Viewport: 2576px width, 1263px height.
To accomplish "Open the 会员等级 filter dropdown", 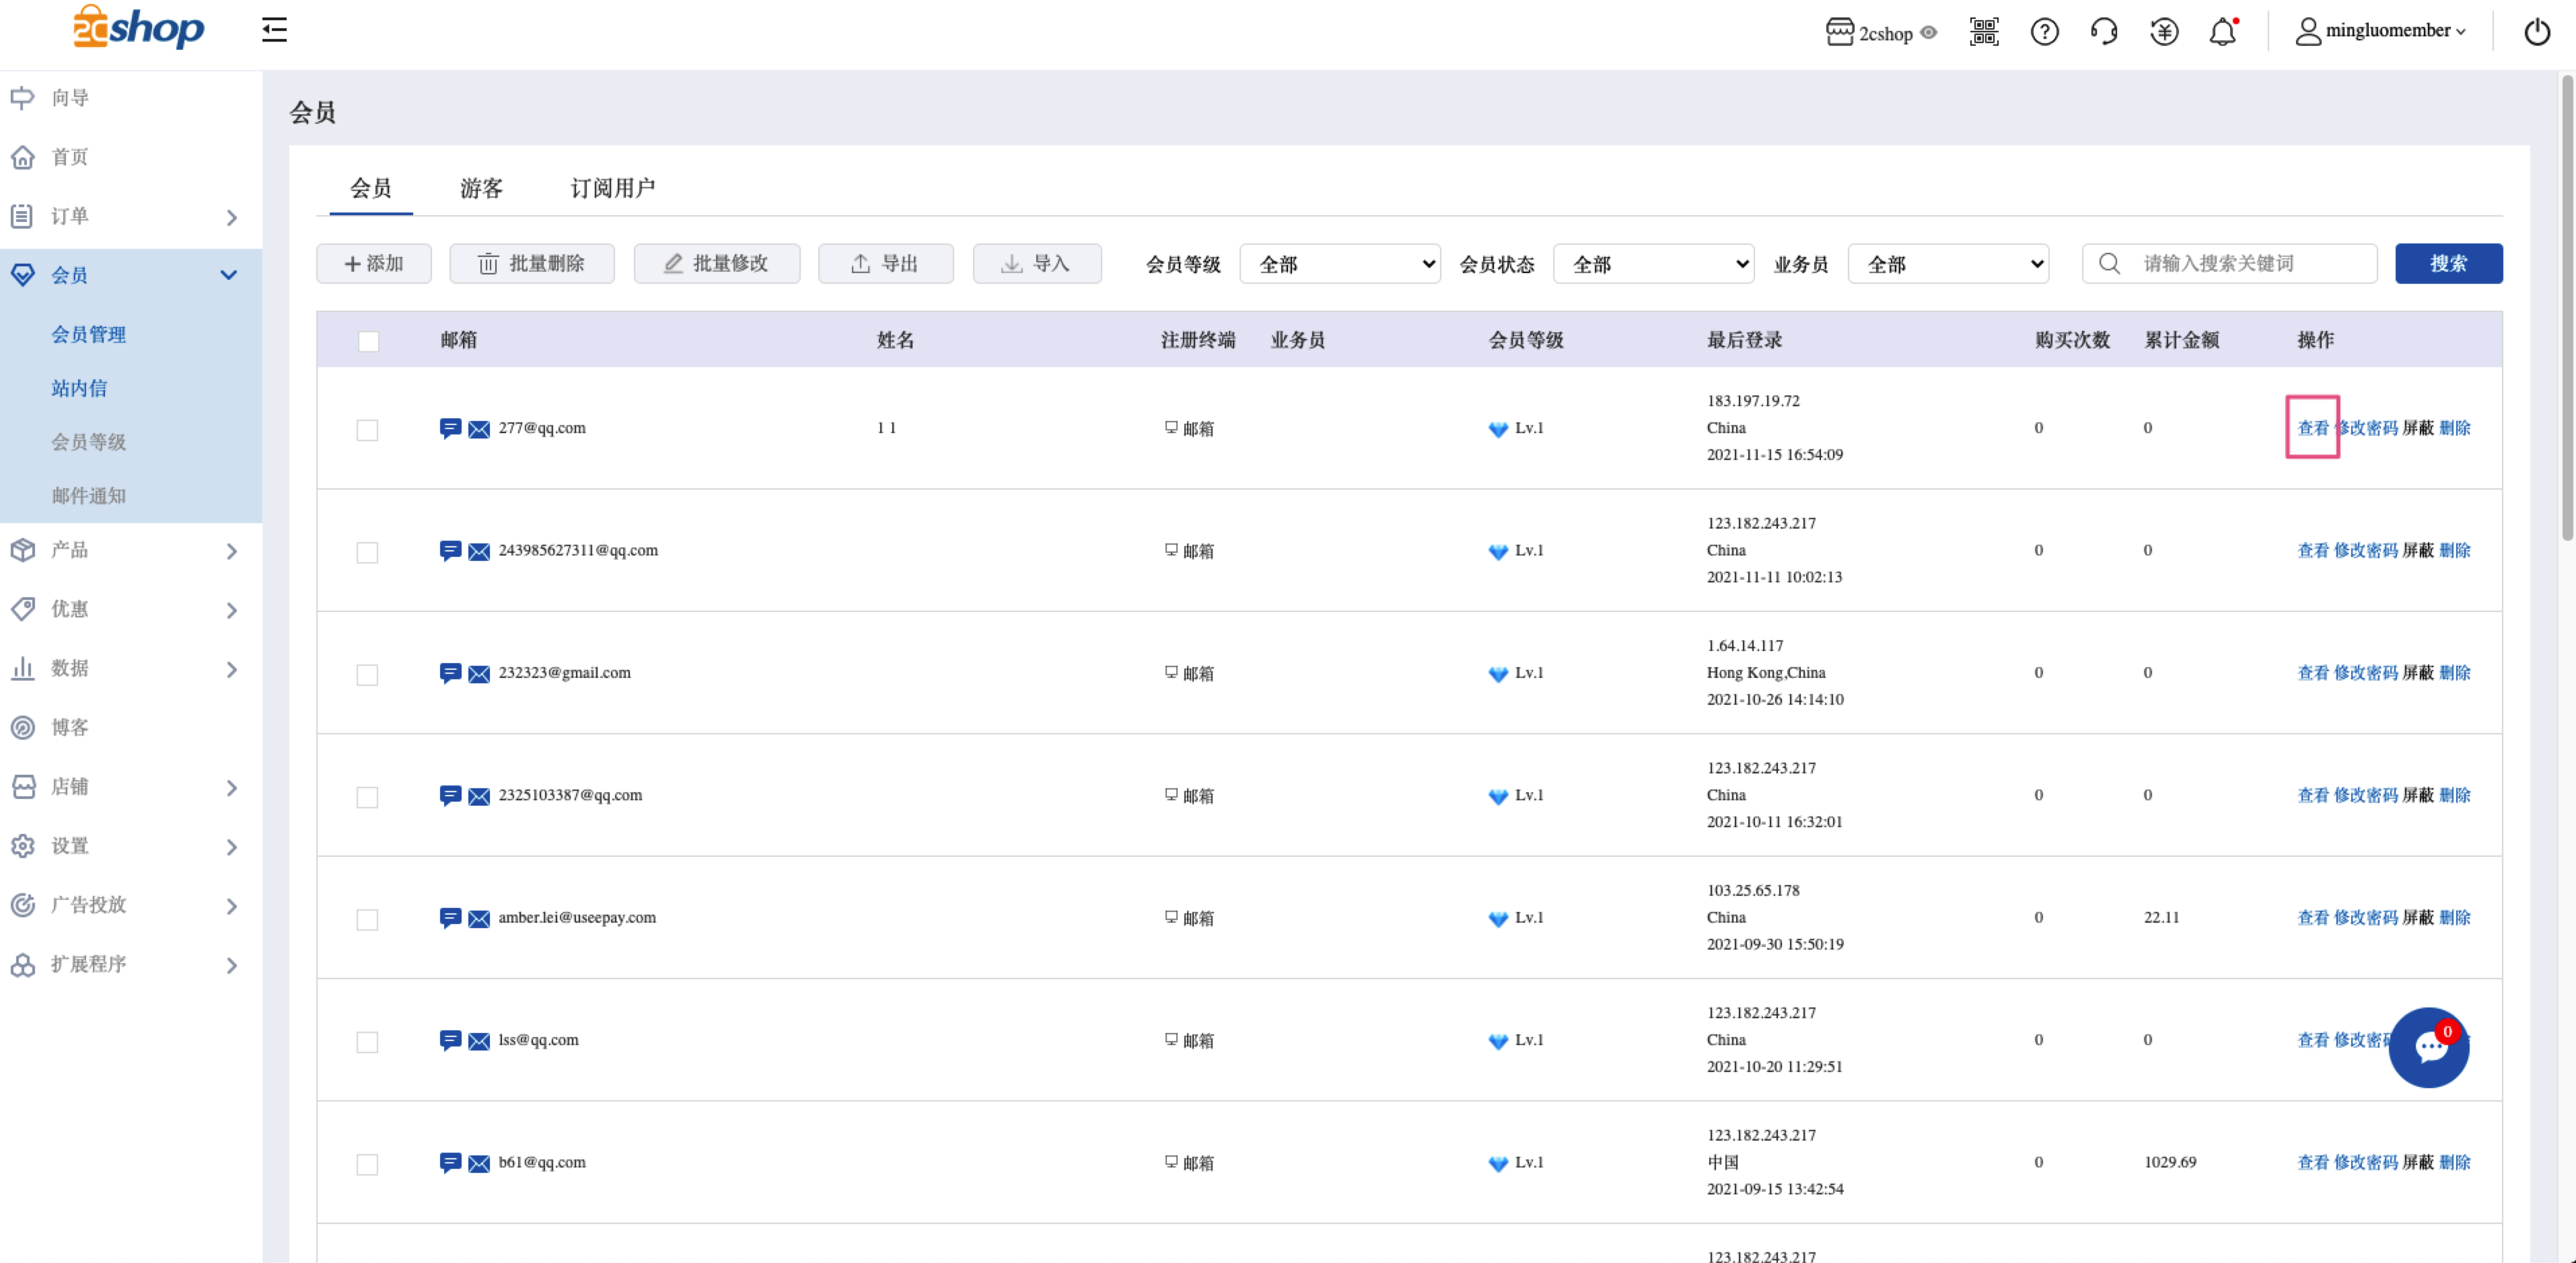I will pos(1340,264).
